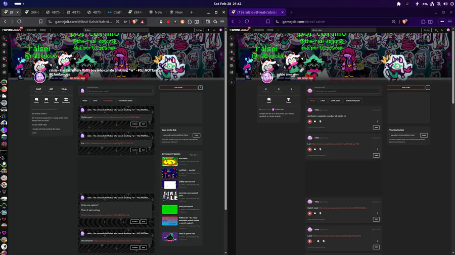
Task: Go back in the left browser window
Action: pyautogui.click(x=5, y=21)
